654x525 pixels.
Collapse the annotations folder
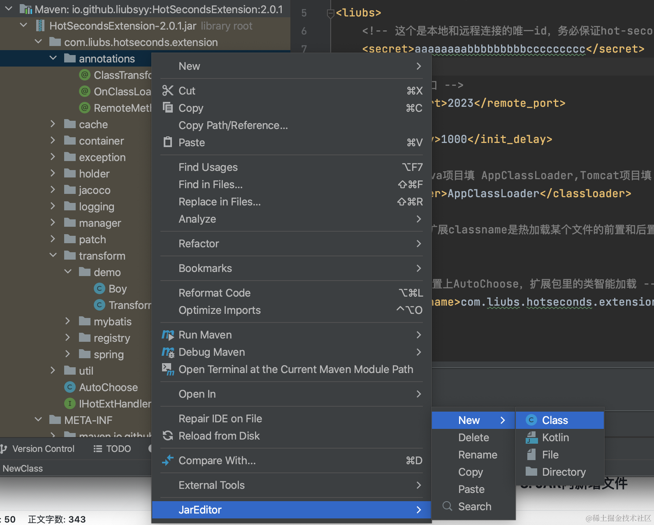pos(53,58)
